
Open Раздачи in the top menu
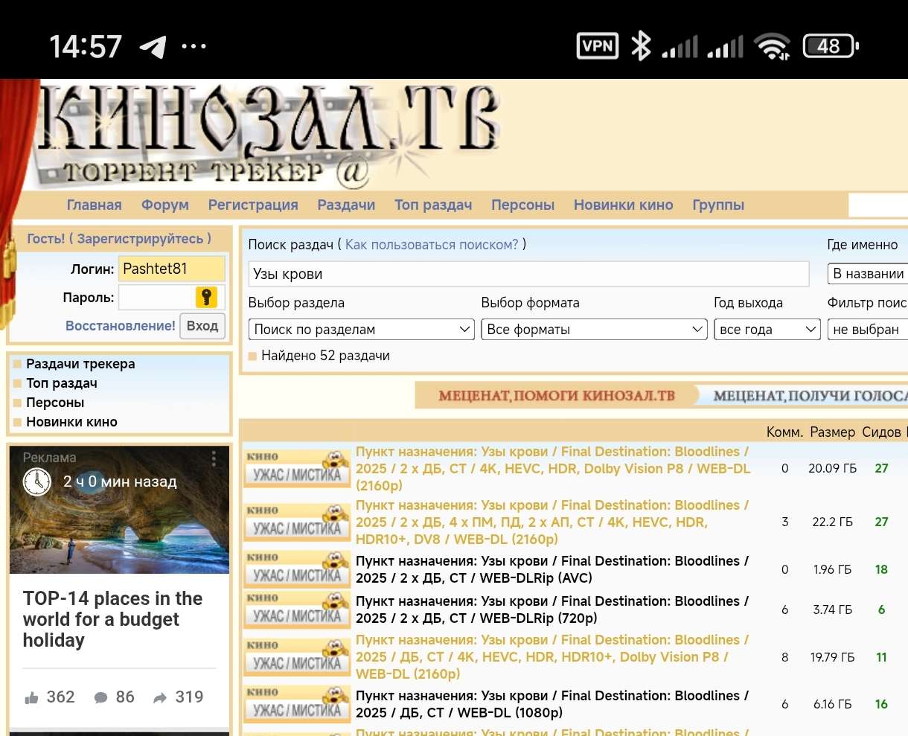(346, 205)
